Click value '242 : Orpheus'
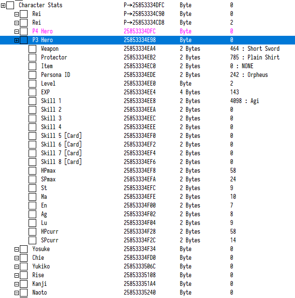Image resolution: width=295 pixels, height=298 pixels. click(249, 75)
